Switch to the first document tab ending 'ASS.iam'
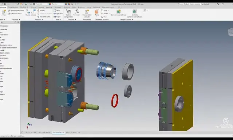The width and height of the screenshot is (233, 140). [31, 132]
